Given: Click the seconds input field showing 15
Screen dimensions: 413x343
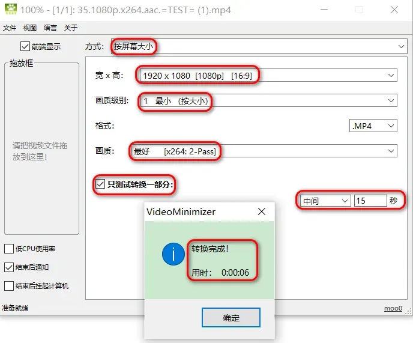Looking at the screenshot, I should [370, 201].
